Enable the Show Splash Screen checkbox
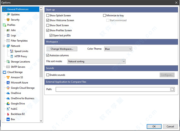The width and height of the screenshot is (180, 131). pos(48,16)
